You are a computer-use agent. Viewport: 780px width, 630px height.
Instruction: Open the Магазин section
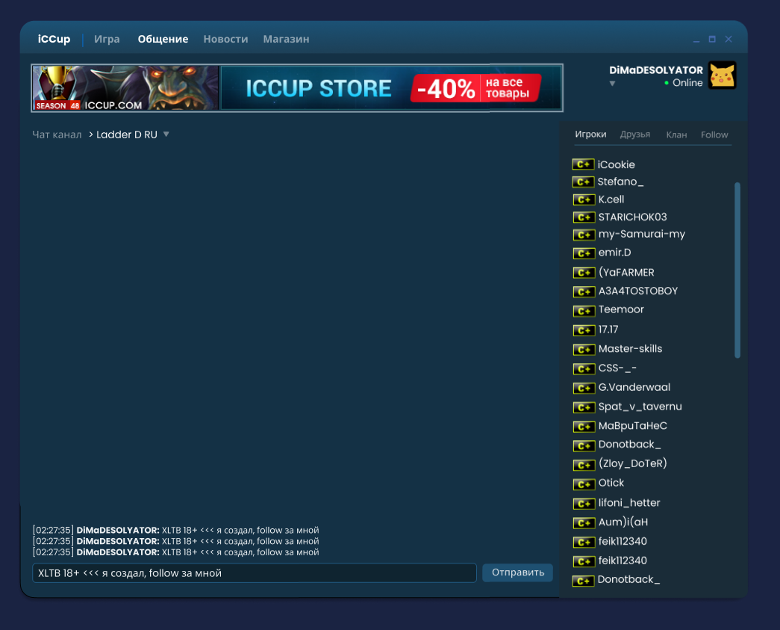coord(286,39)
